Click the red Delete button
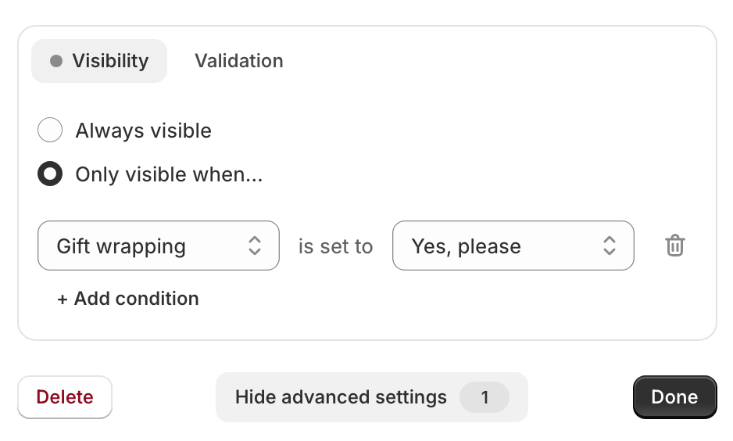733x441 pixels. coord(65,397)
